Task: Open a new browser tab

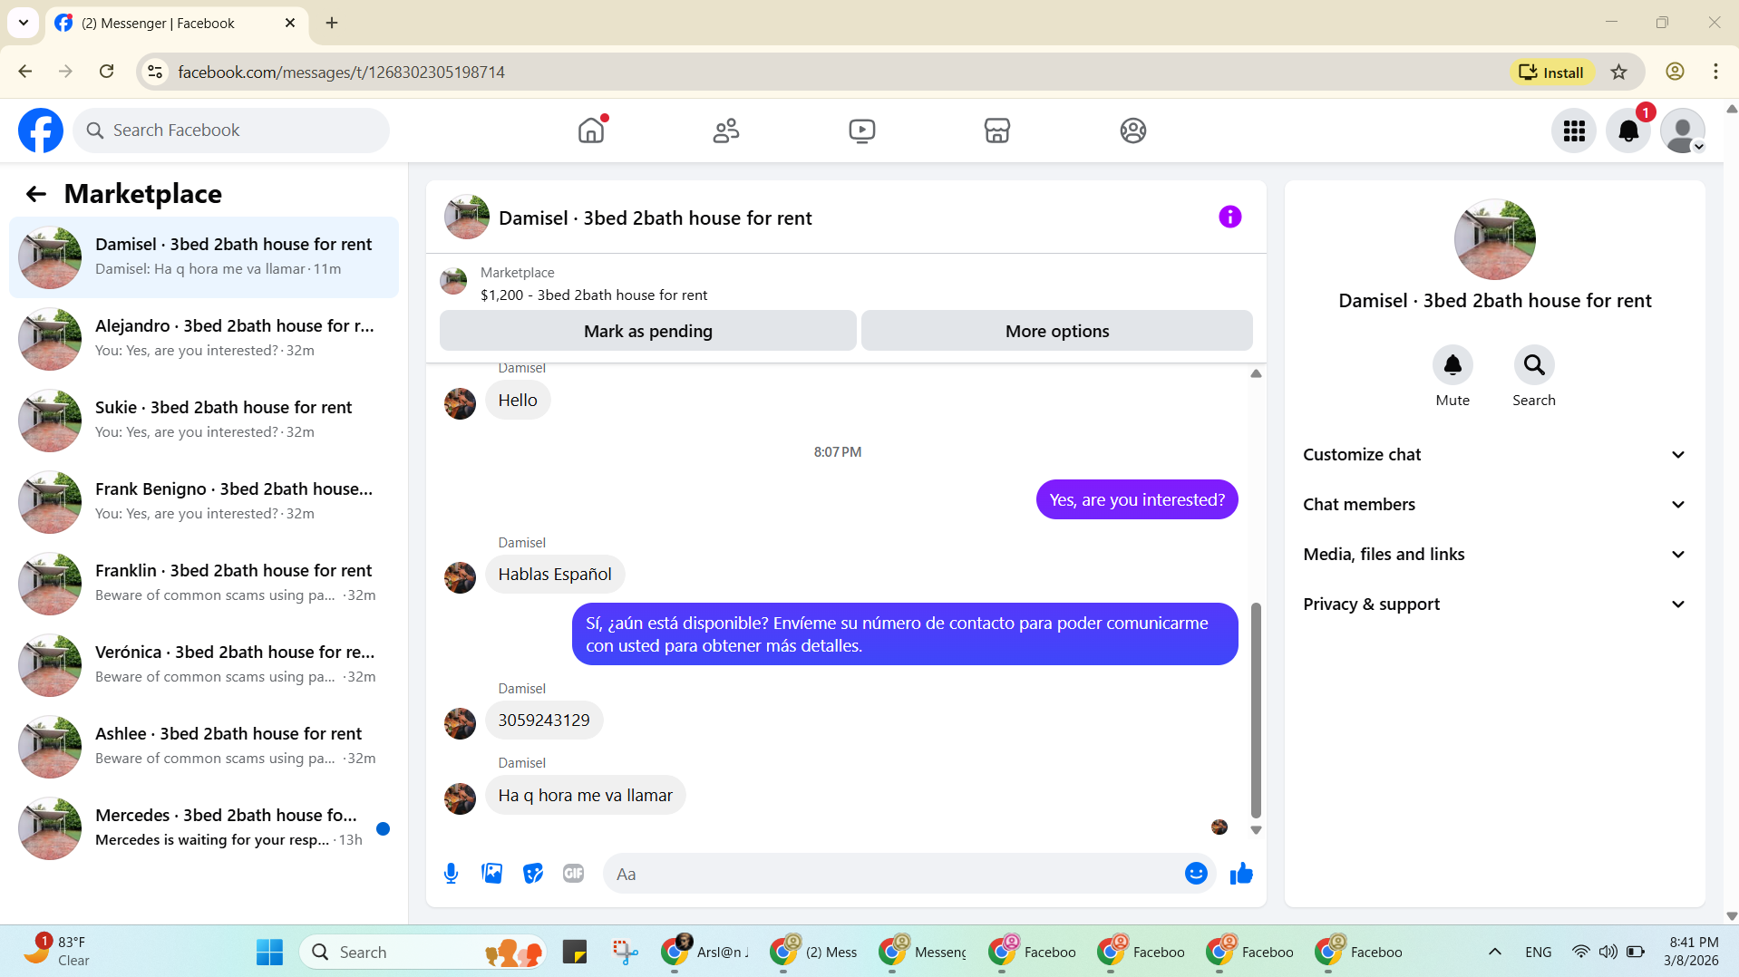Action: (x=332, y=23)
